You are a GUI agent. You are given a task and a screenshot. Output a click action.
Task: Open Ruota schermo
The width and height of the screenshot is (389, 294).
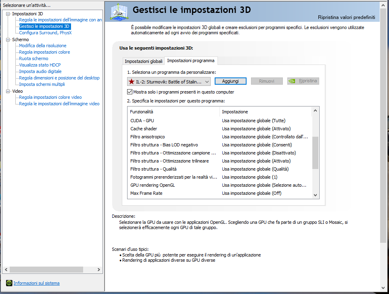tap(33, 58)
